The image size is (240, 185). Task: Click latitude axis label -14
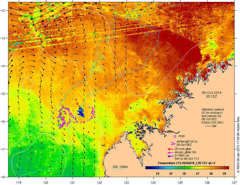coord(3,66)
